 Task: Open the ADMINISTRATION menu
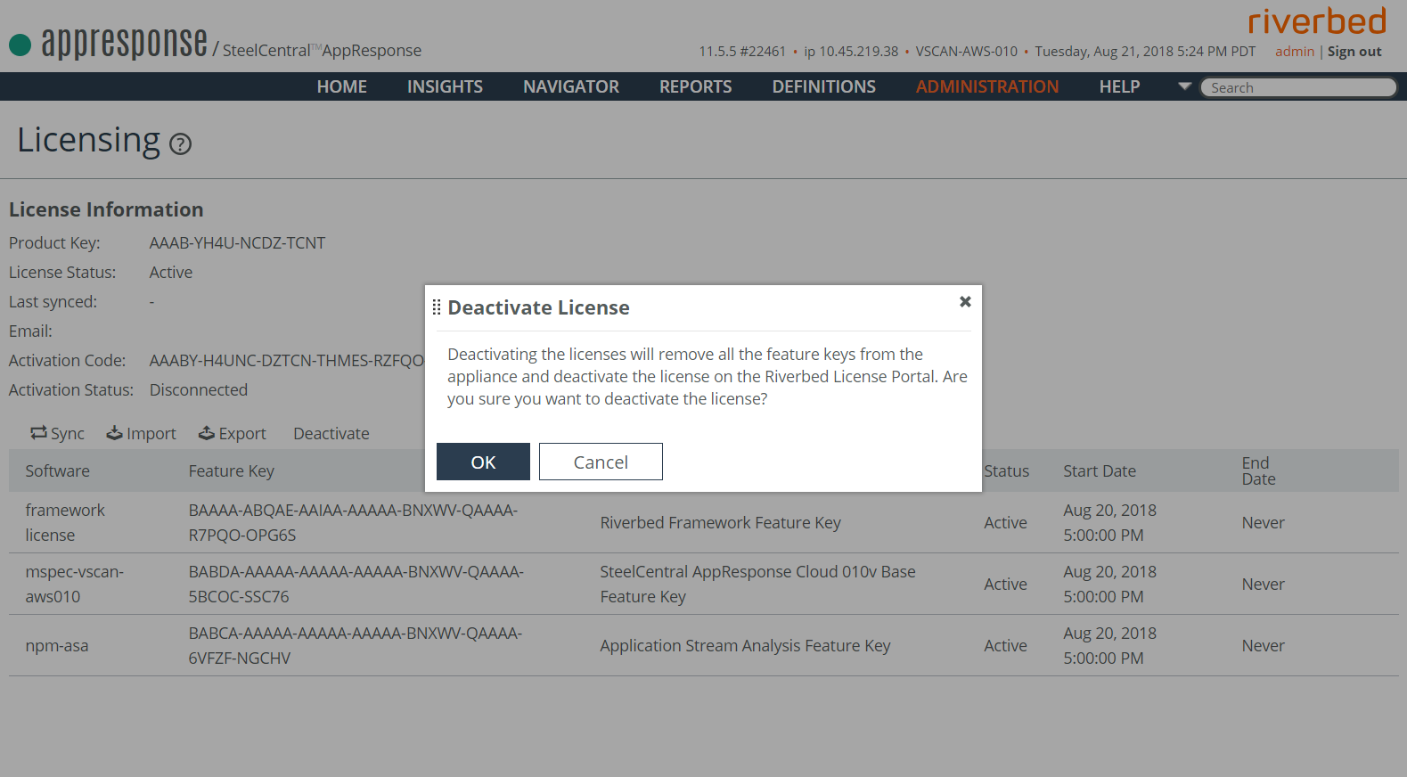[987, 86]
